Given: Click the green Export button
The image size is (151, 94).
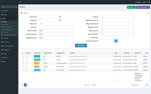Looking at the screenshot, I should pos(131,7).
